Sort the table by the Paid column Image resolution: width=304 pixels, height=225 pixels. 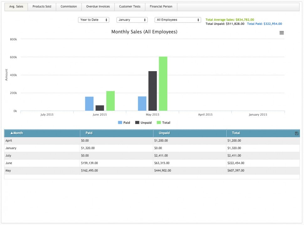tap(89, 133)
